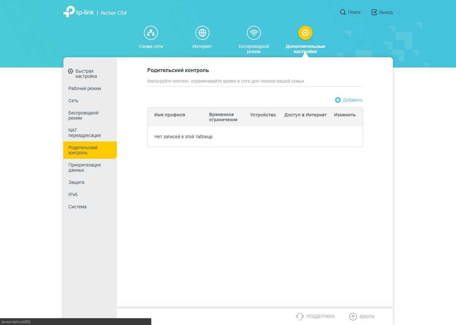Viewport: 456px width, 325px height.
Task: Expand the NAT переадресация section
Action: (x=84, y=133)
